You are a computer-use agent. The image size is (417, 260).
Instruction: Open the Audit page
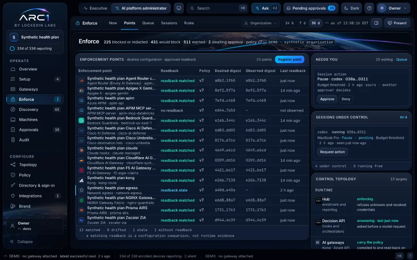(35, 139)
